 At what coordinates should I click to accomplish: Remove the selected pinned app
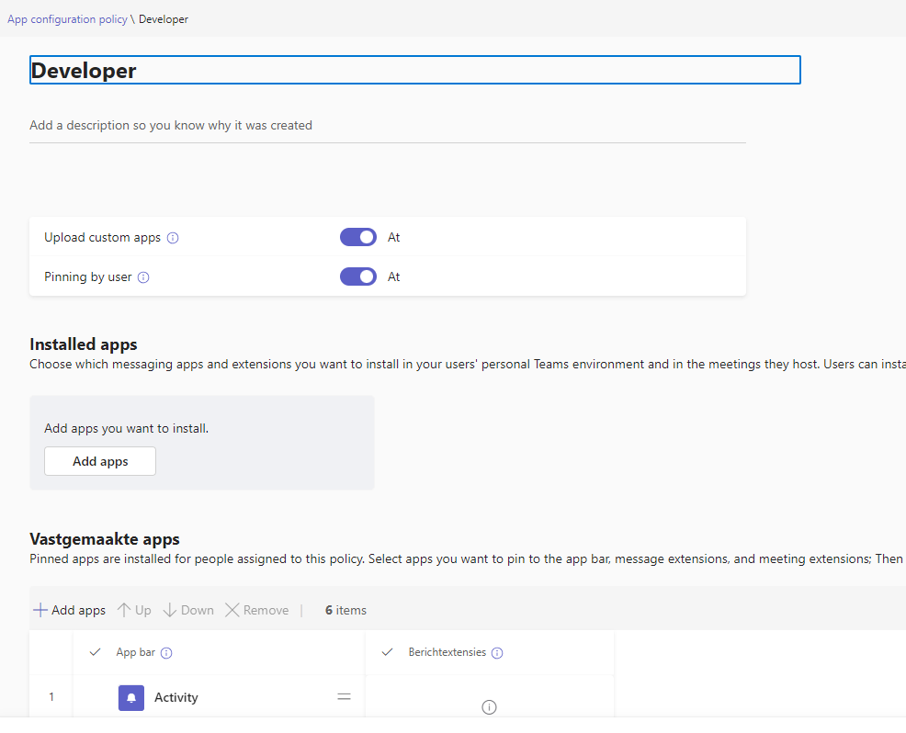(256, 610)
